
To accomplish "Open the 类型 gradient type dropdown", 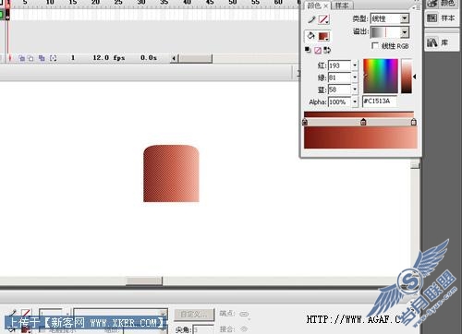I will pos(390,18).
